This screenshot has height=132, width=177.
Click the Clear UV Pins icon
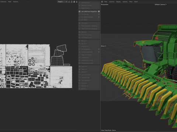coord(80,8)
